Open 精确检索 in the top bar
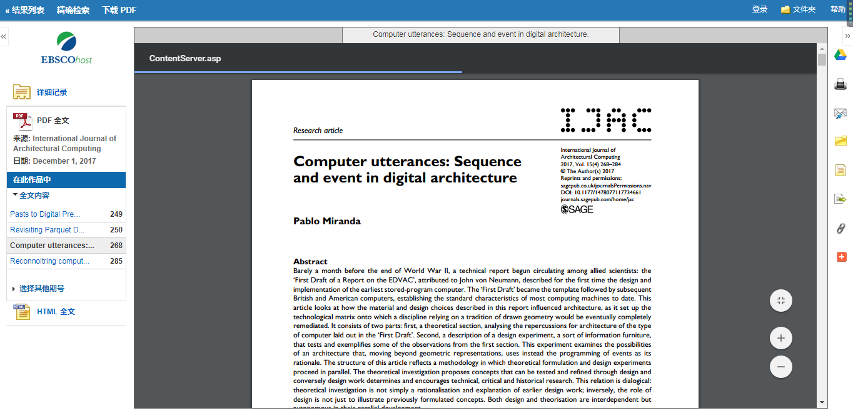The height and width of the screenshot is (413, 853). pyautogui.click(x=73, y=10)
